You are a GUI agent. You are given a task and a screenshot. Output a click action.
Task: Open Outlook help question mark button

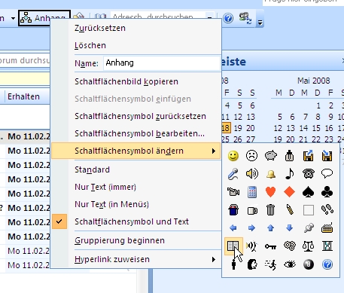pyautogui.click(x=228, y=18)
